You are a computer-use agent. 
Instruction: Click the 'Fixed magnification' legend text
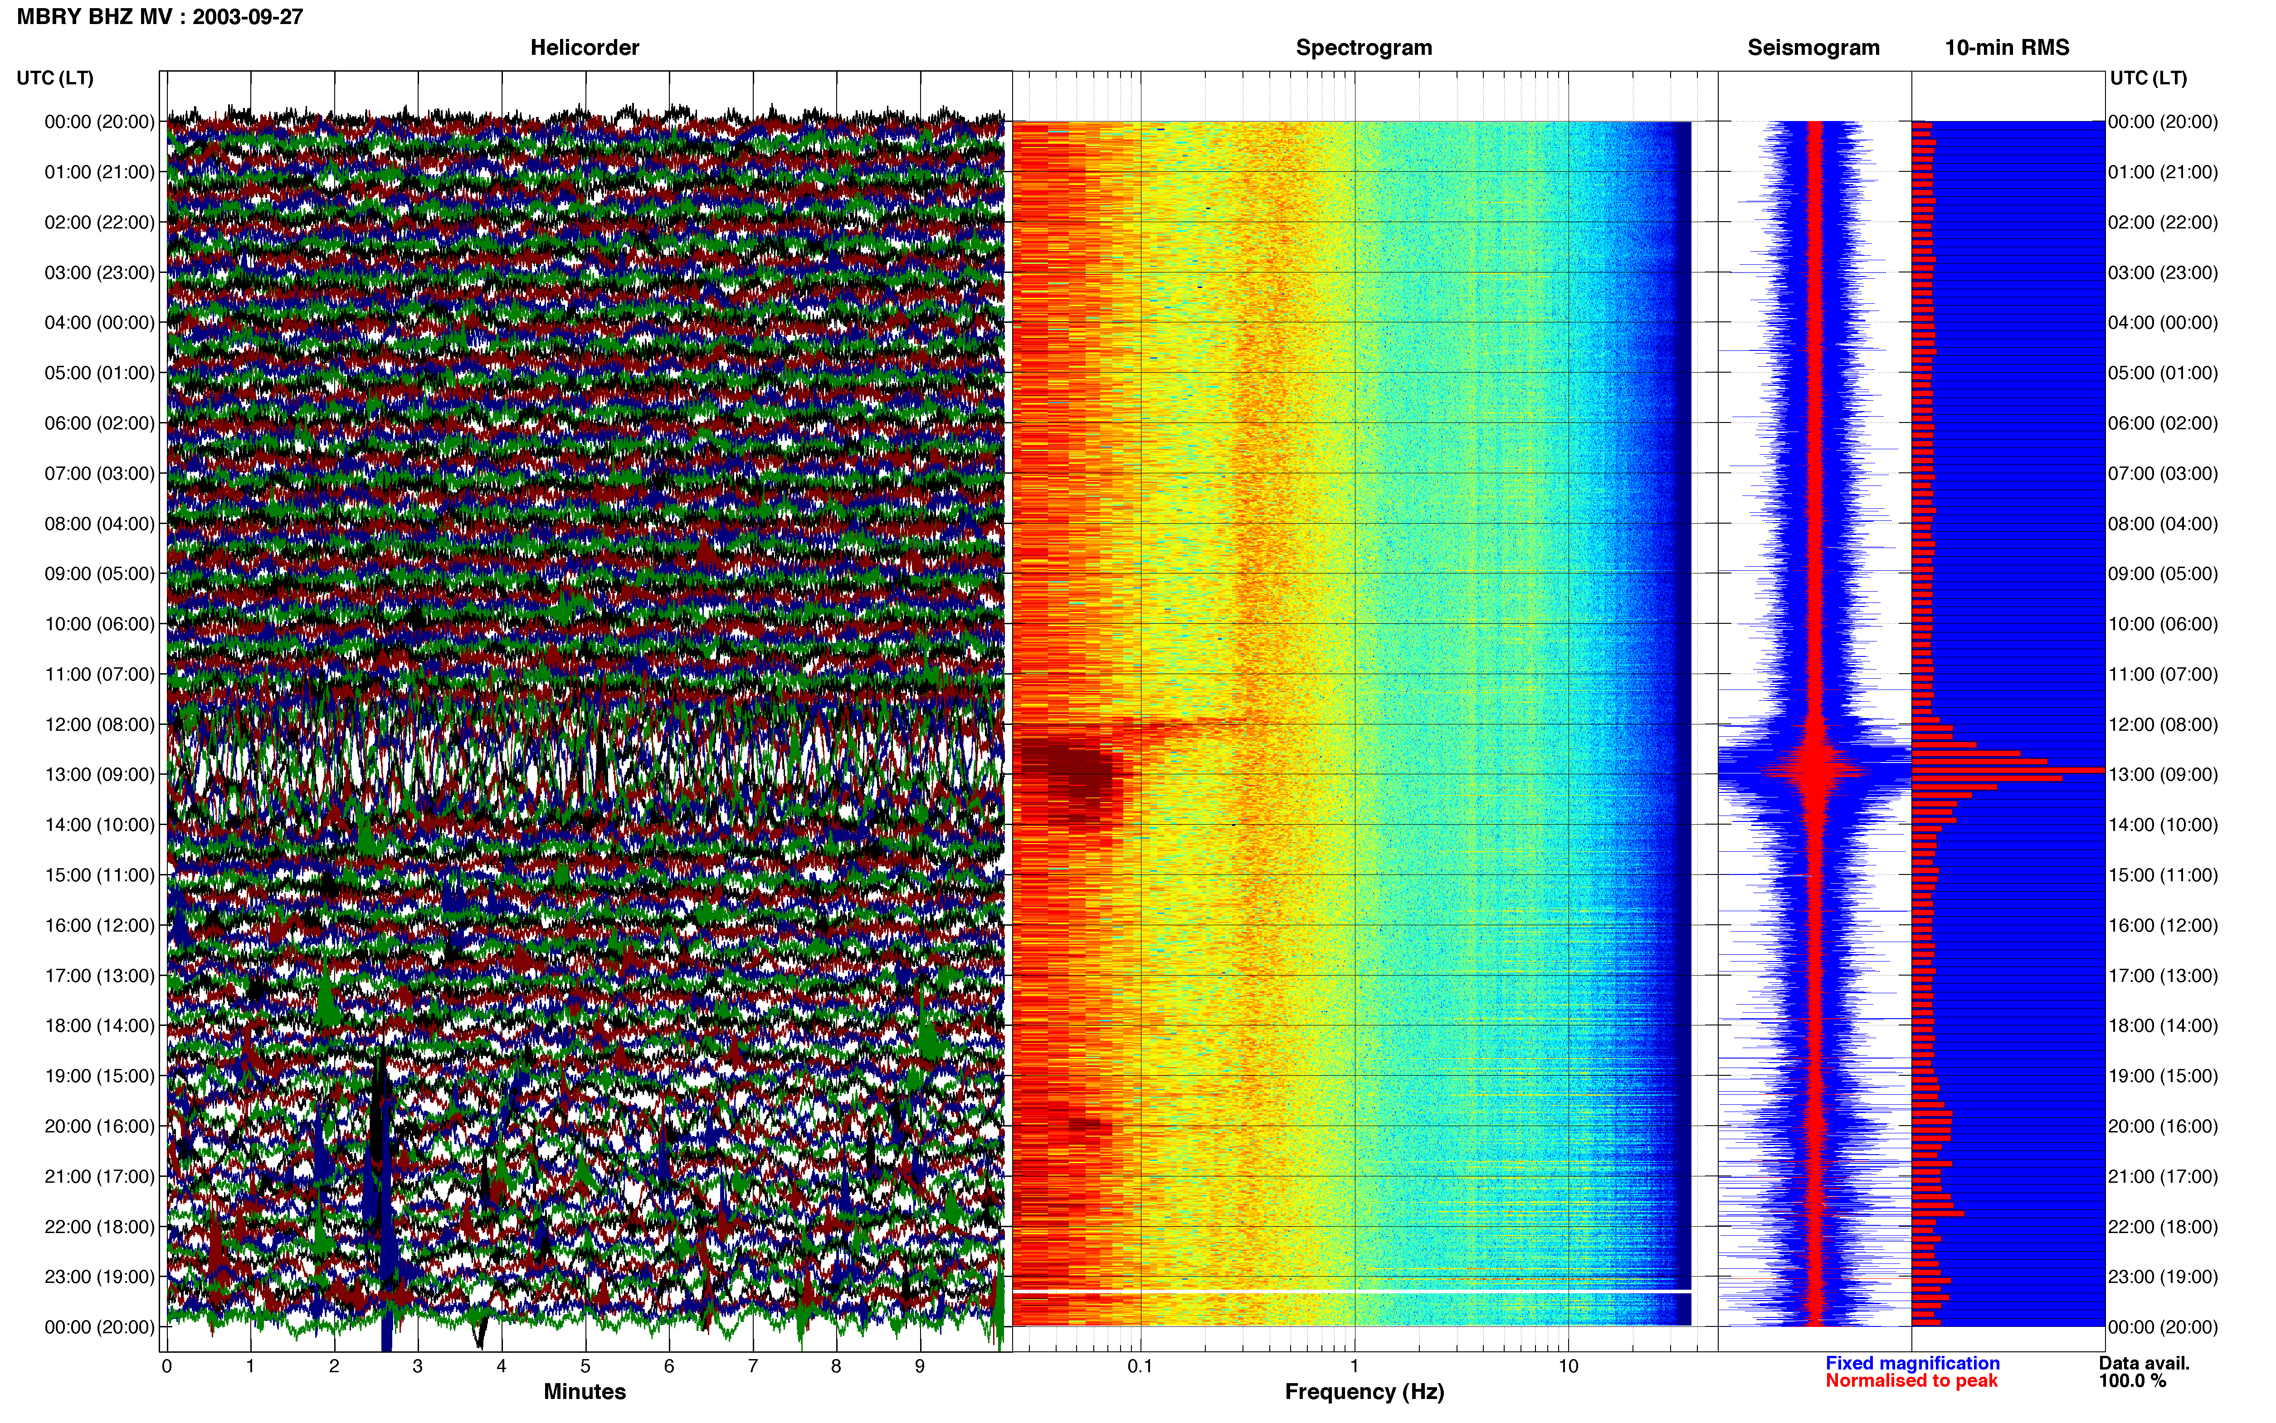pos(1912,1364)
